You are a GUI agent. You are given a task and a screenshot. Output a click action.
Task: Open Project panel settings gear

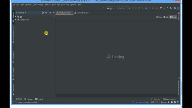50,13
